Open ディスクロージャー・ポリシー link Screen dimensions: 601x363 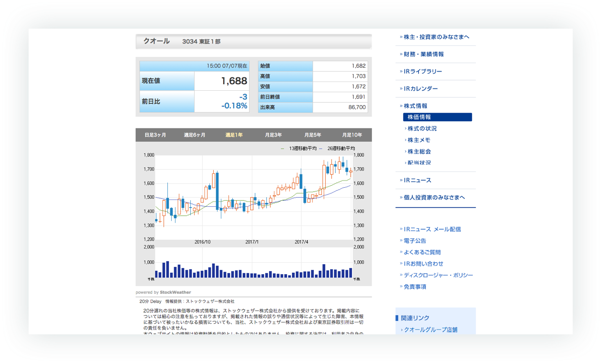(x=438, y=275)
